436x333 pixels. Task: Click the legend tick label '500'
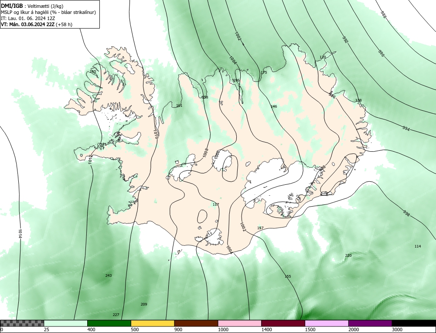click(x=135, y=330)
